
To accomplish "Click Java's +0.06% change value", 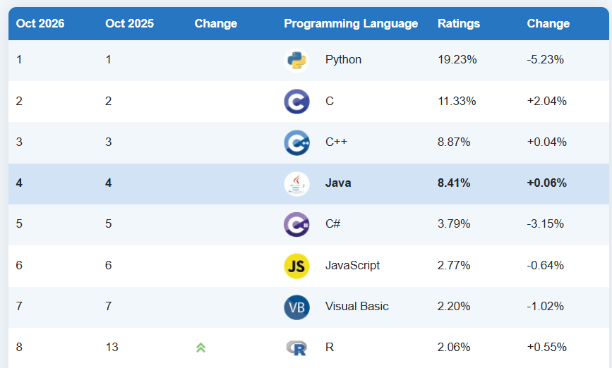I will coord(547,183).
